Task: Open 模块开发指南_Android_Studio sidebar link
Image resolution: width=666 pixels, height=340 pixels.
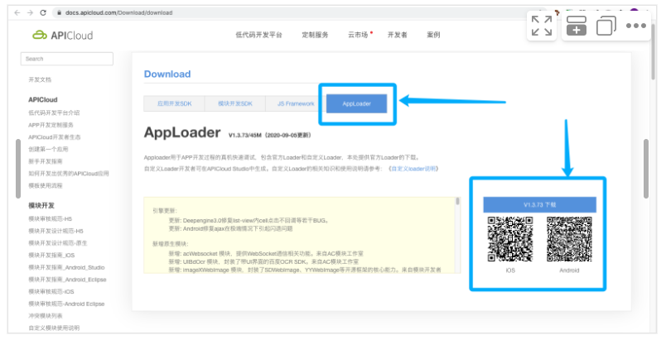Action: [x=66, y=267]
